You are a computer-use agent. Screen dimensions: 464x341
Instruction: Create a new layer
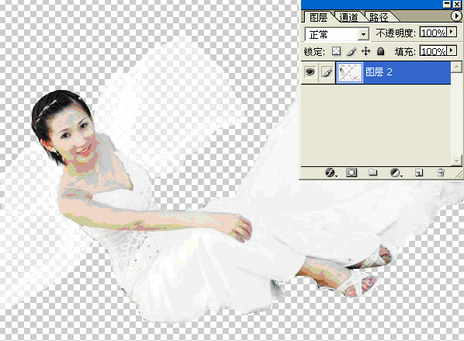pos(419,172)
